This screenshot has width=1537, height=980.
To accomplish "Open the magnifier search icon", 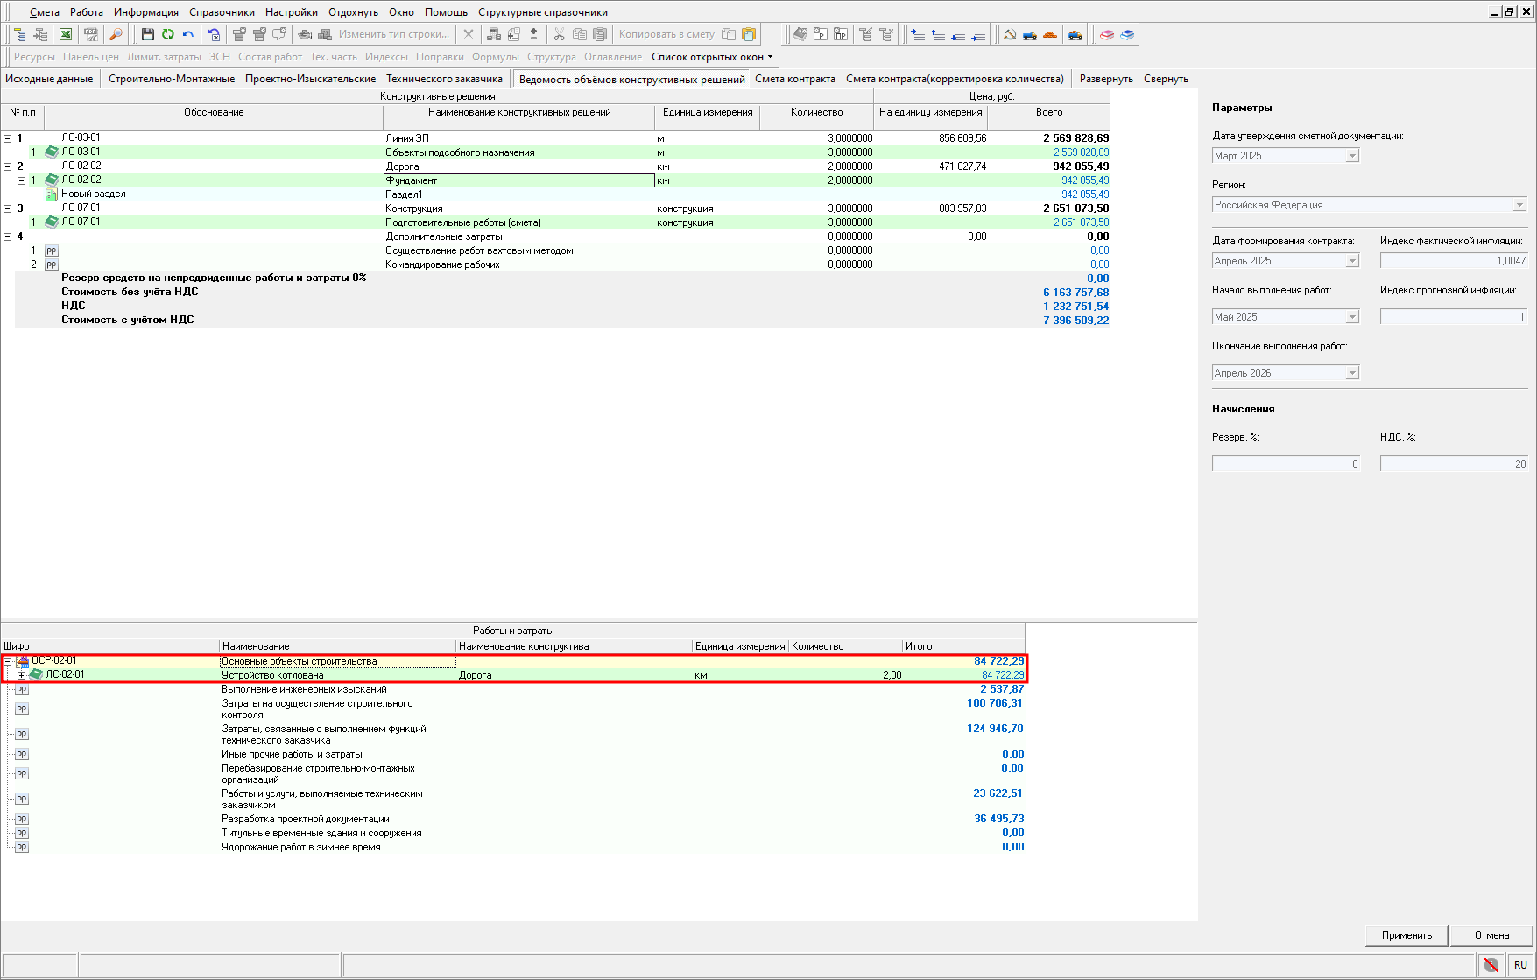I will pyautogui.click(x=116, y=34).
